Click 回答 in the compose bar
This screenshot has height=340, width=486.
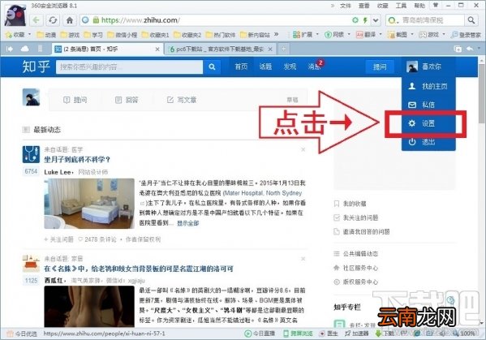pyautogui.click(x=127, y=100)
